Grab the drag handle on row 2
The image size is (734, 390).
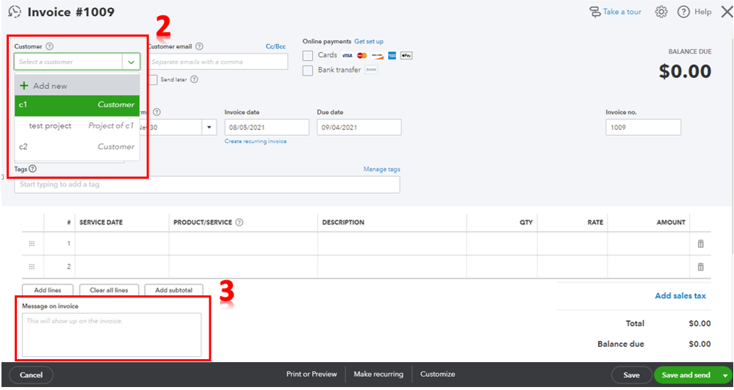tap(32, 267)
